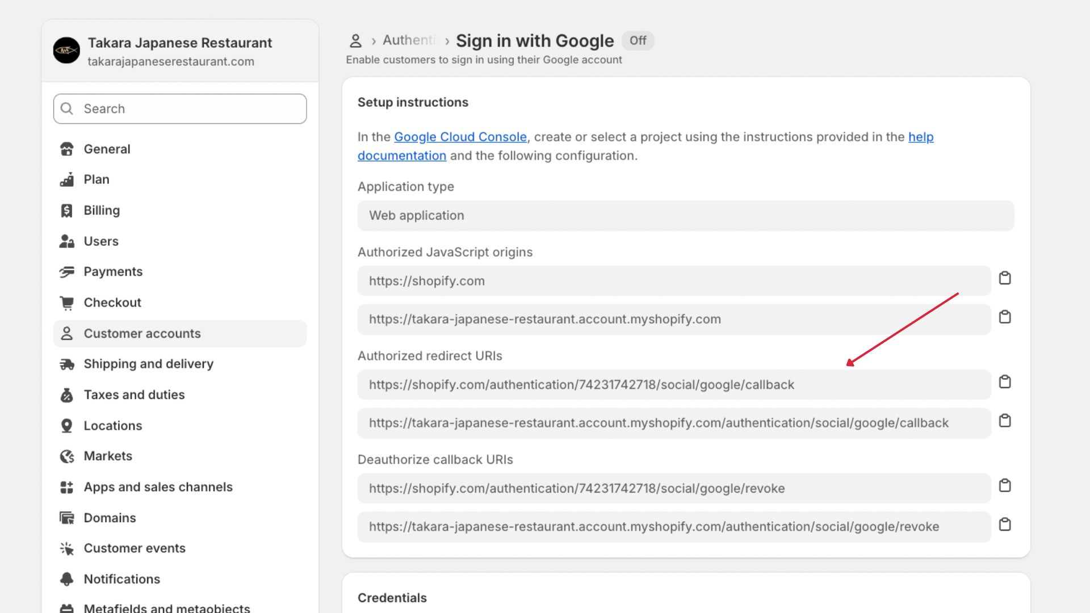Click the Plan icon in sidebar
Viewport: 1090px width, 613px height.
66,179
